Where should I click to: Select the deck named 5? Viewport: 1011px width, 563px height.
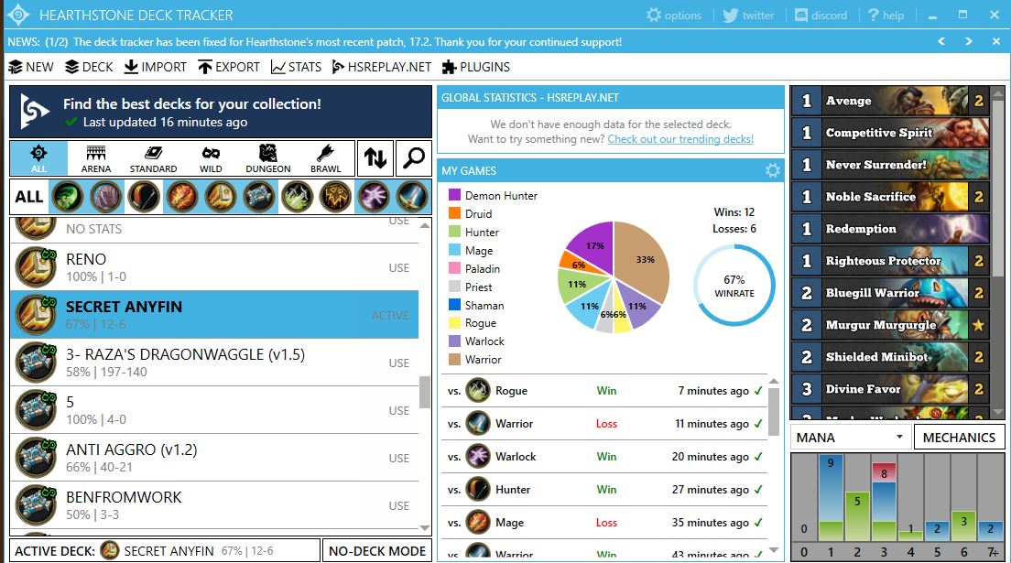click(x=214, y=410)
